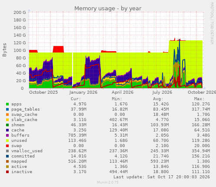Click the swap_cache max value 1.70G
Viewport: 216px width, 187px height.
click(203, 115)
